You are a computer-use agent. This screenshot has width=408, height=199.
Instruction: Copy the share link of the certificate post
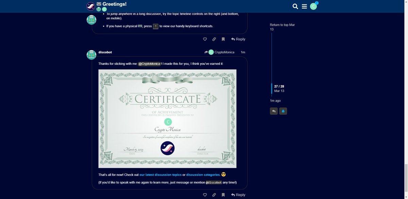click(x=214, y=195)
